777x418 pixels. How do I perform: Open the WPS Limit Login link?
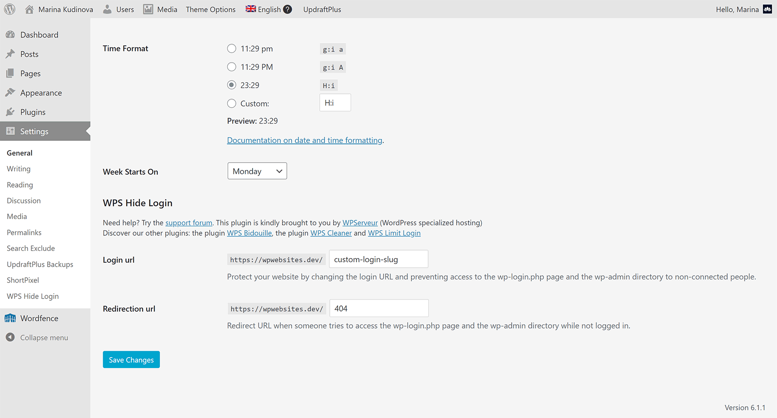pos(394,233)
